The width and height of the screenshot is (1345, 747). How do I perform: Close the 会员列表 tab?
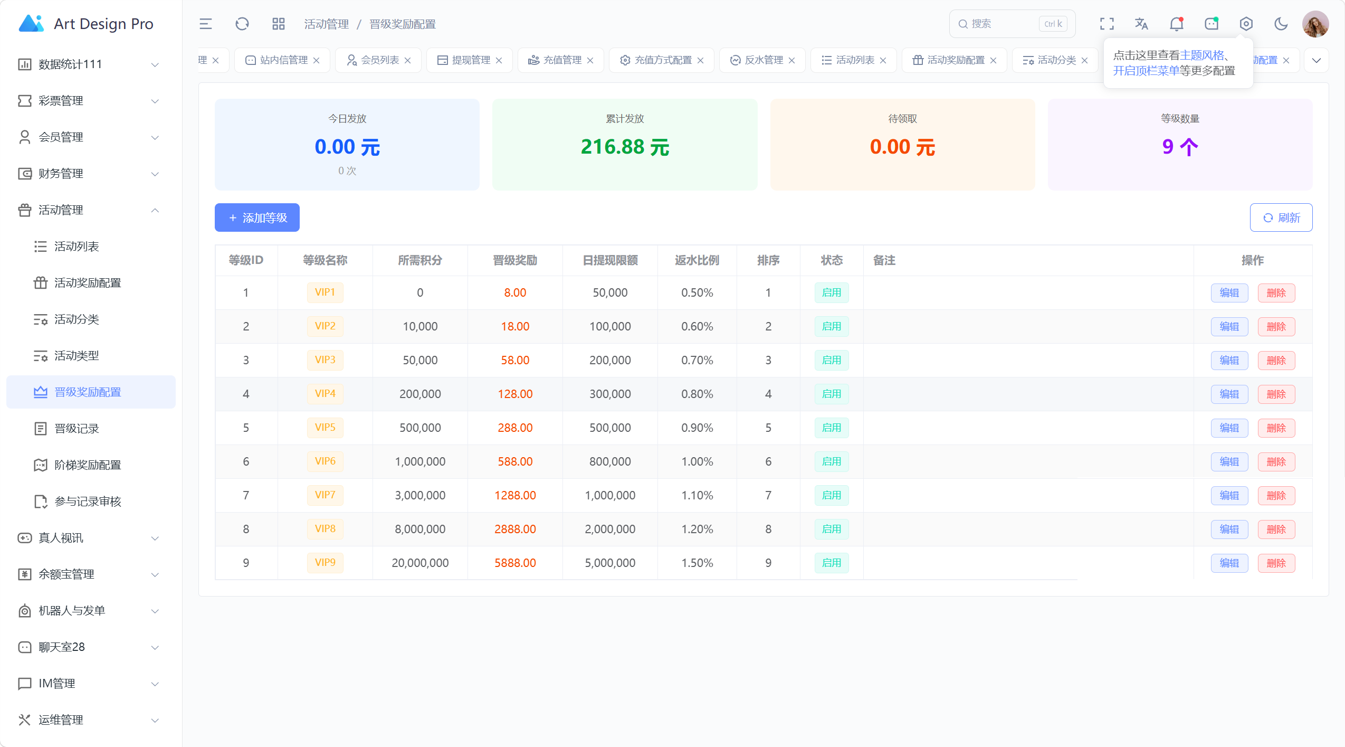(x=407, y=60)
